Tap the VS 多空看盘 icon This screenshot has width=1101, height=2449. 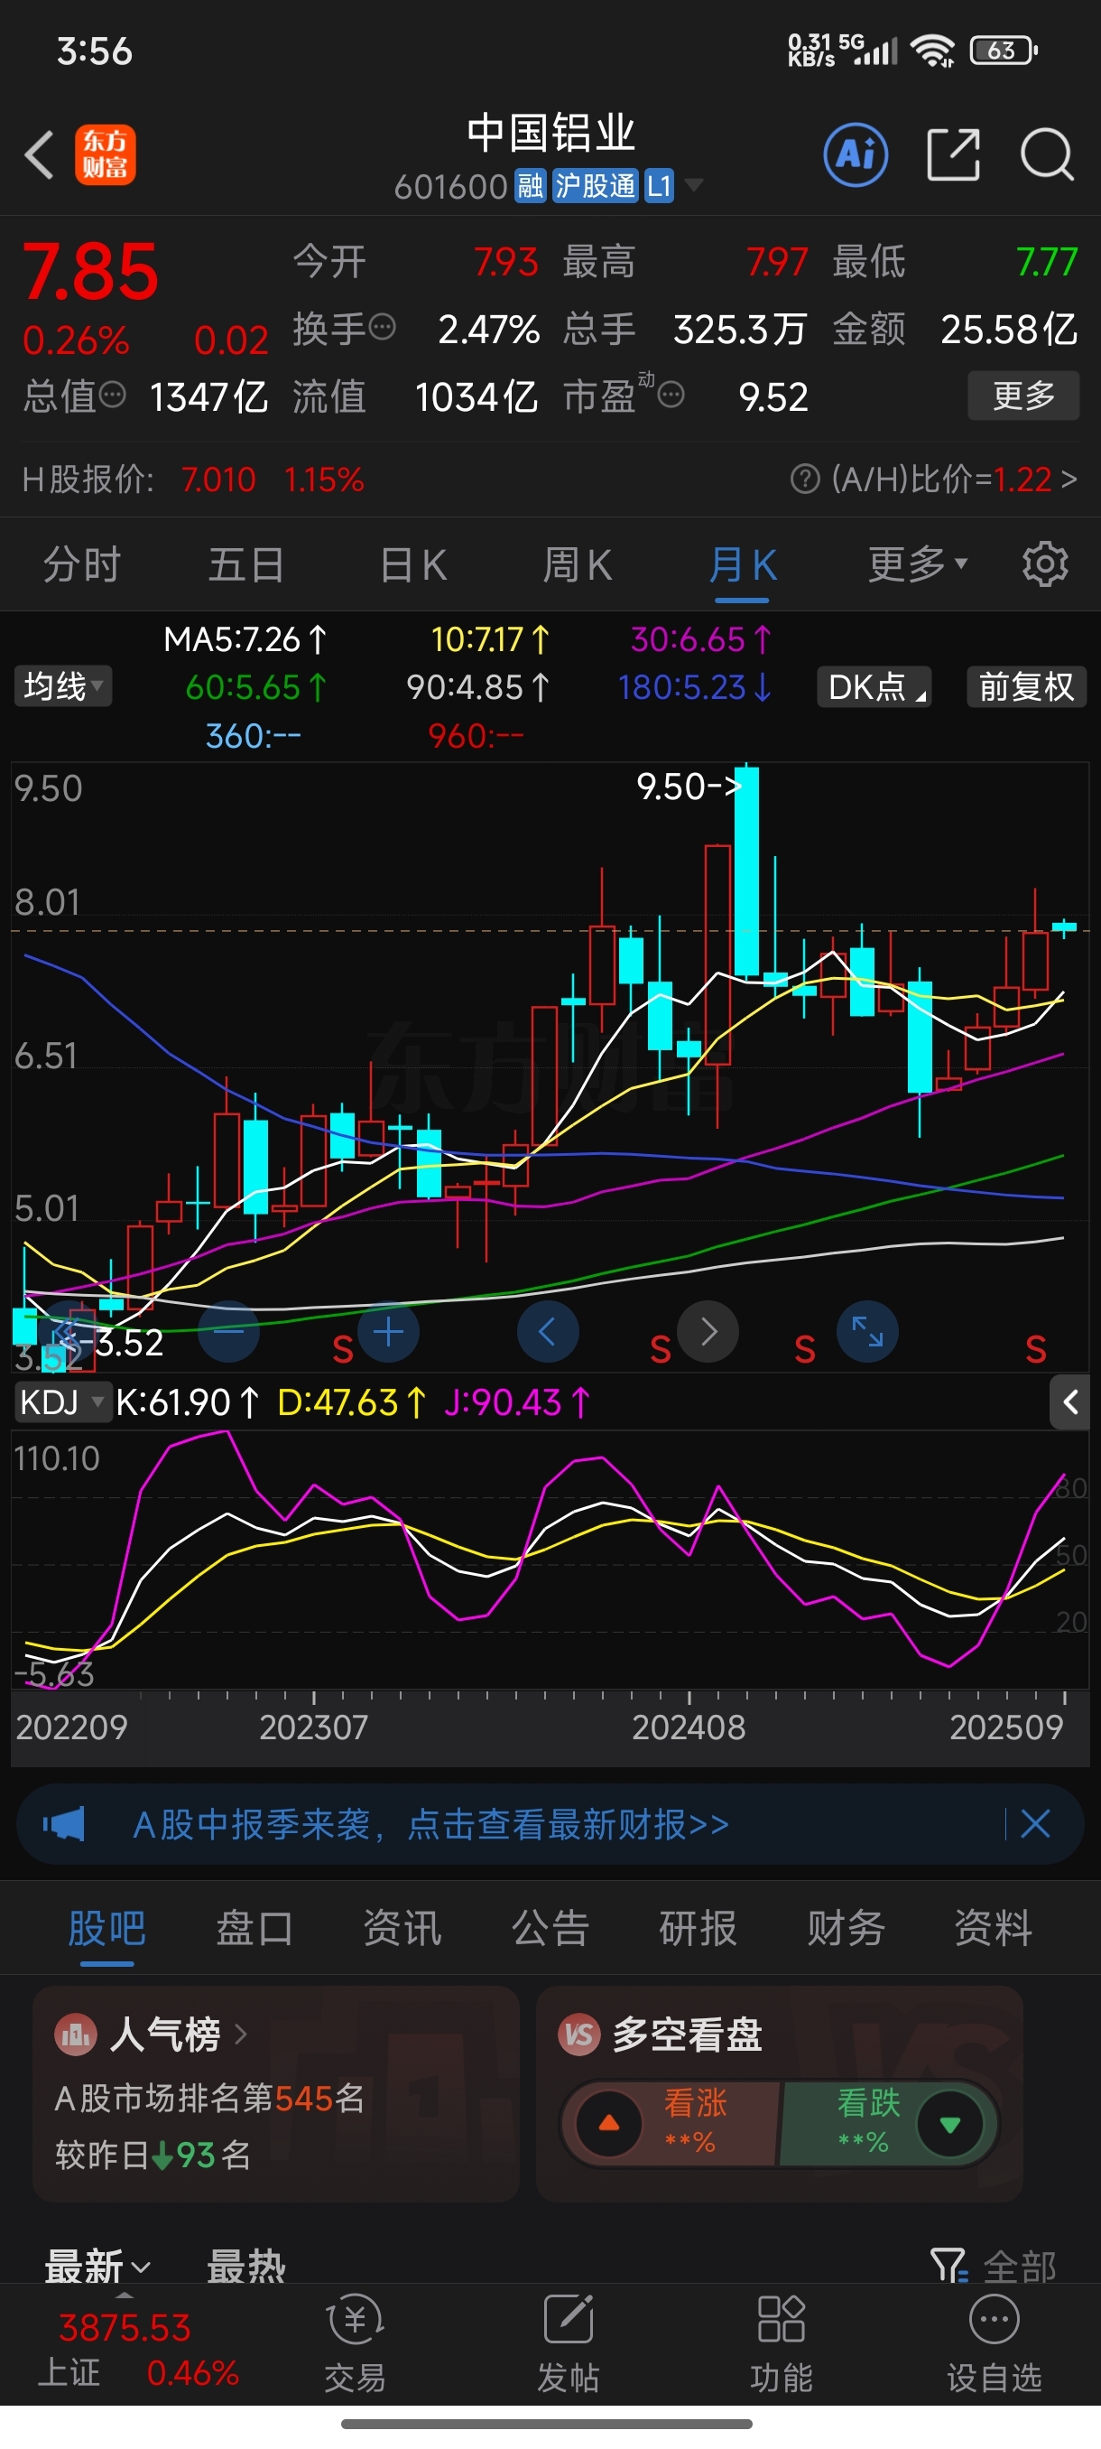(x=578, y=2035)
